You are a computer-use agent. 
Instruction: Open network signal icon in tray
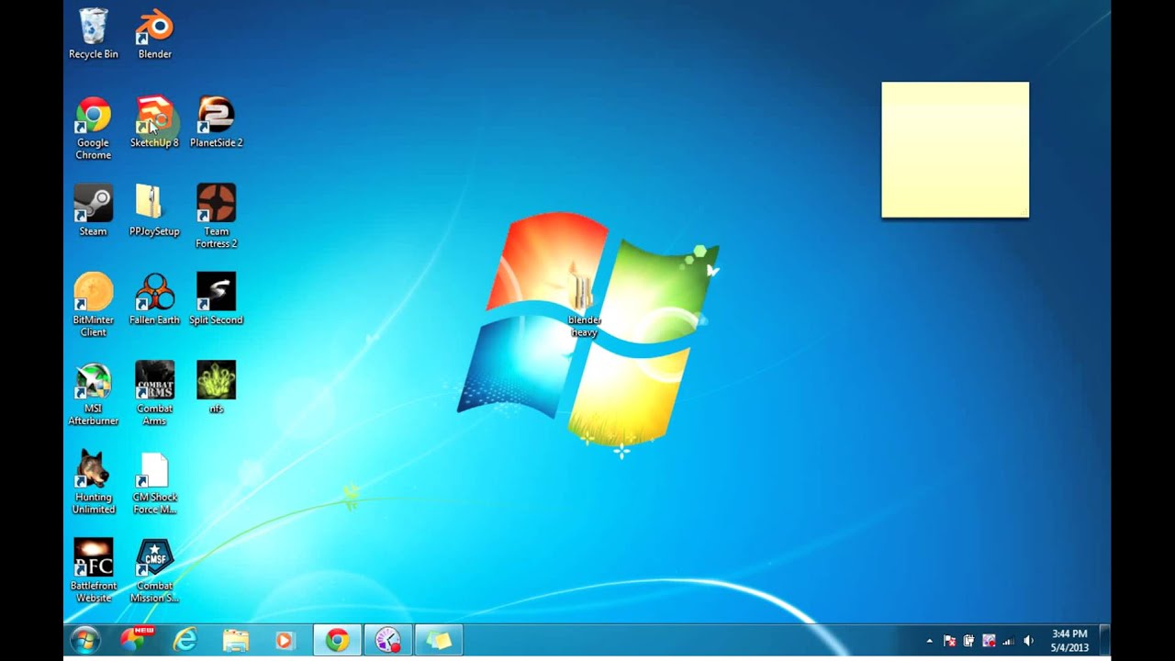(1008, 641)
